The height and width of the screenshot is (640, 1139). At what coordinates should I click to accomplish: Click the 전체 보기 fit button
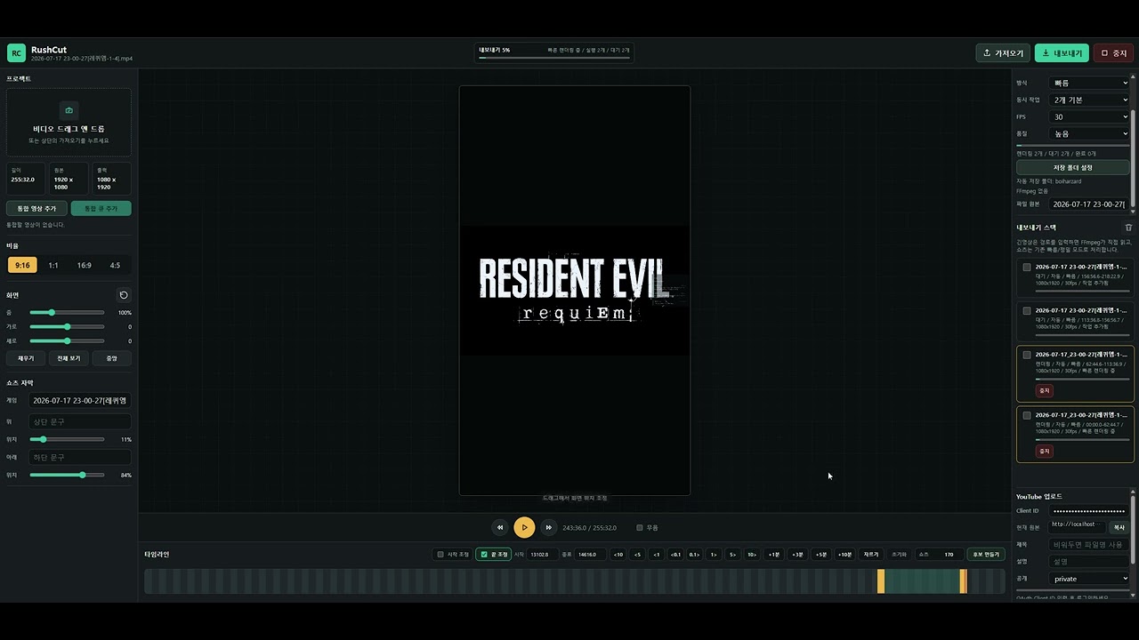69,358
